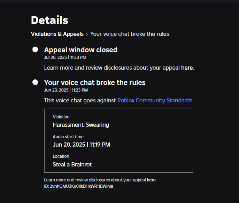Click the Audio start time label
Viewport: 239px width, 203px height.
pos(68,137)
